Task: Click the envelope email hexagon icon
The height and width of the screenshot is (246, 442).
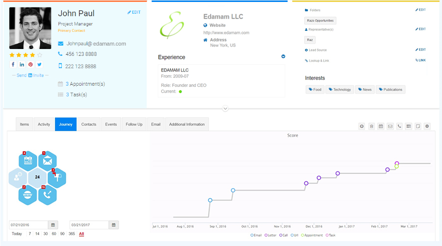Action: point(47,160)
